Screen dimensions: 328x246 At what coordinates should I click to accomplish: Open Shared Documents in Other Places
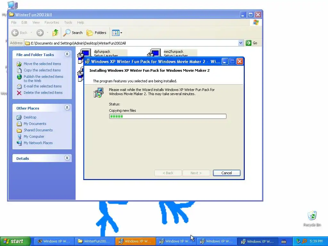click(x=38, y=130)
